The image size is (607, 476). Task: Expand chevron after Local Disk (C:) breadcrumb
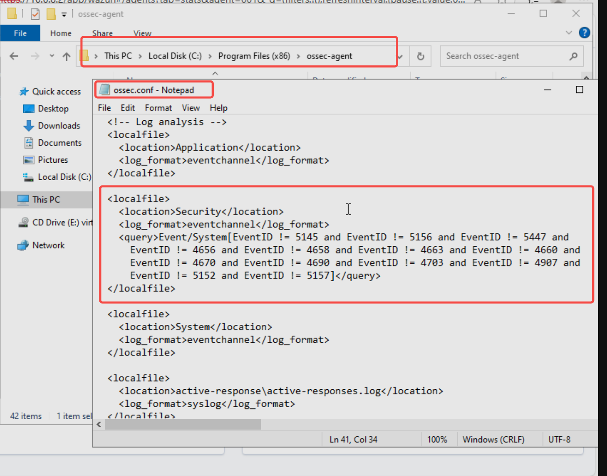pyautogui.click(x=210, y=56)
